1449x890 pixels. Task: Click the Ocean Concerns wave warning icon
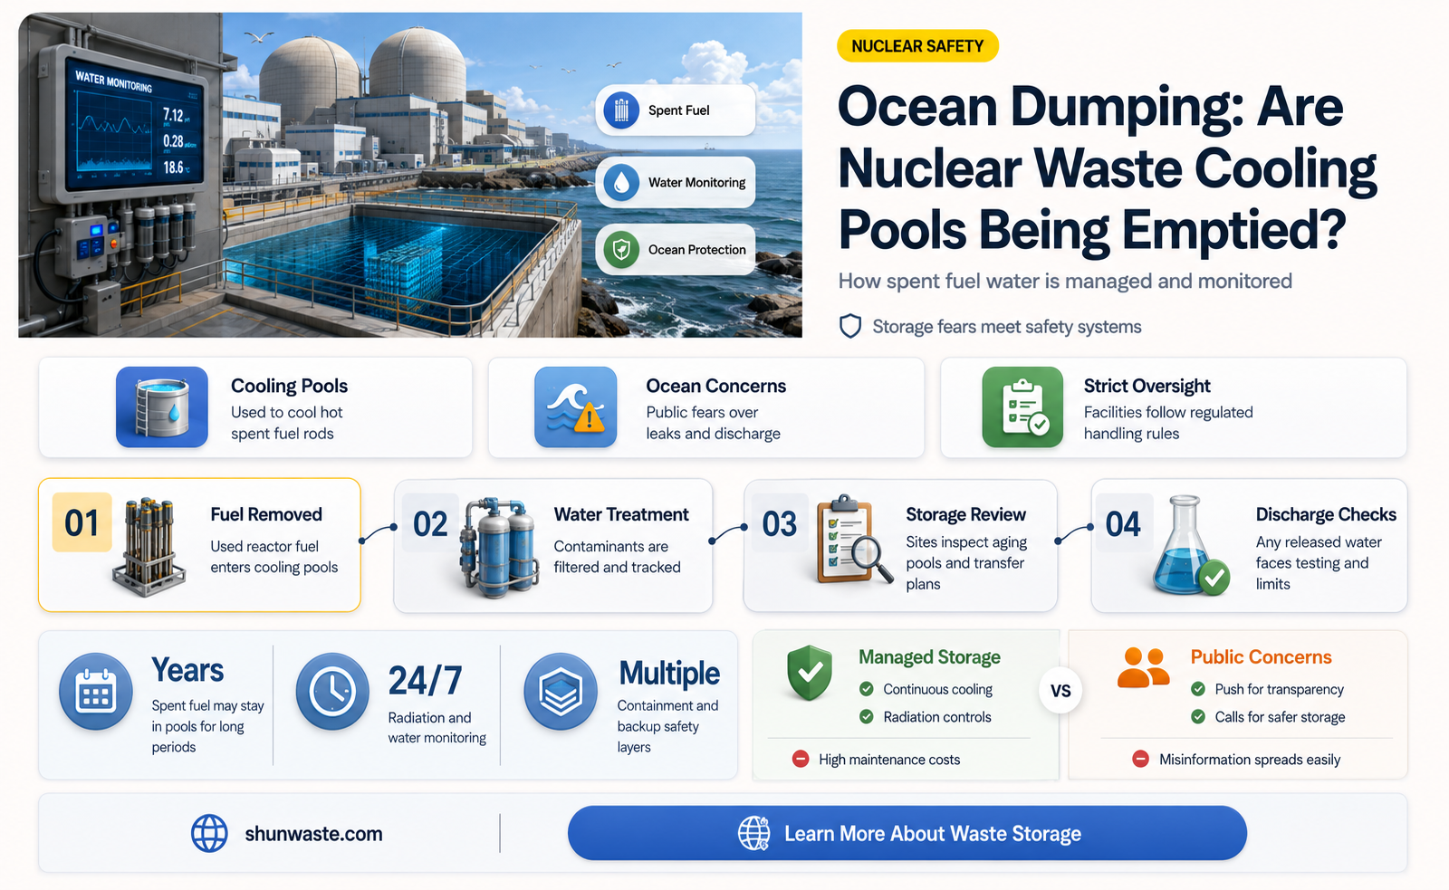576,407
